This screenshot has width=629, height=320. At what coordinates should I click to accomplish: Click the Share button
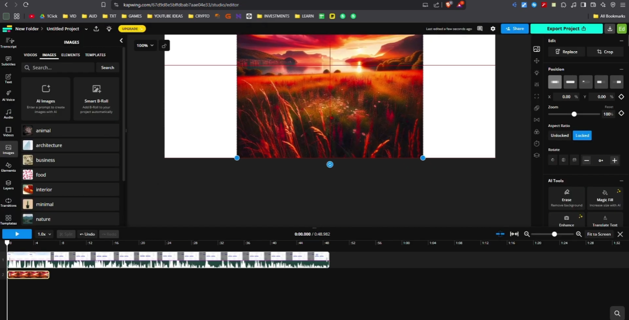pyautogui.click(x=515, y=29)
